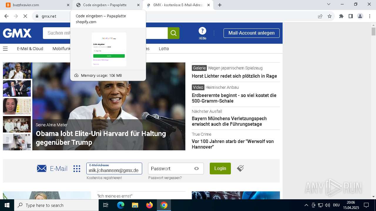Viewport: 376px width, 211px height.
Task: Open File Explorer from taskbar
Action: tap(135, 205)
